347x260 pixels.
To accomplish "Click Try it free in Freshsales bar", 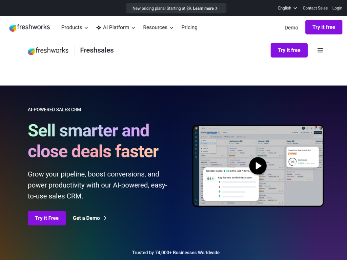I will (289, 50).
